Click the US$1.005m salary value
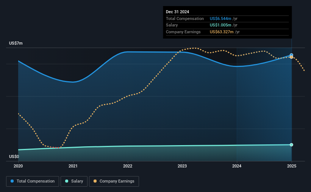This screenshot has width=311, height=192. pos(220,25)
